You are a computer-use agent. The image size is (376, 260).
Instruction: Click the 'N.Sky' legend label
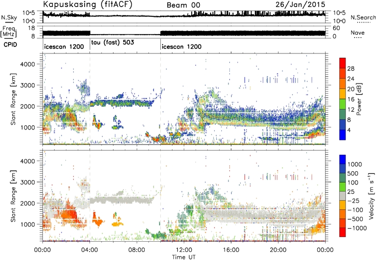point(9,17)
